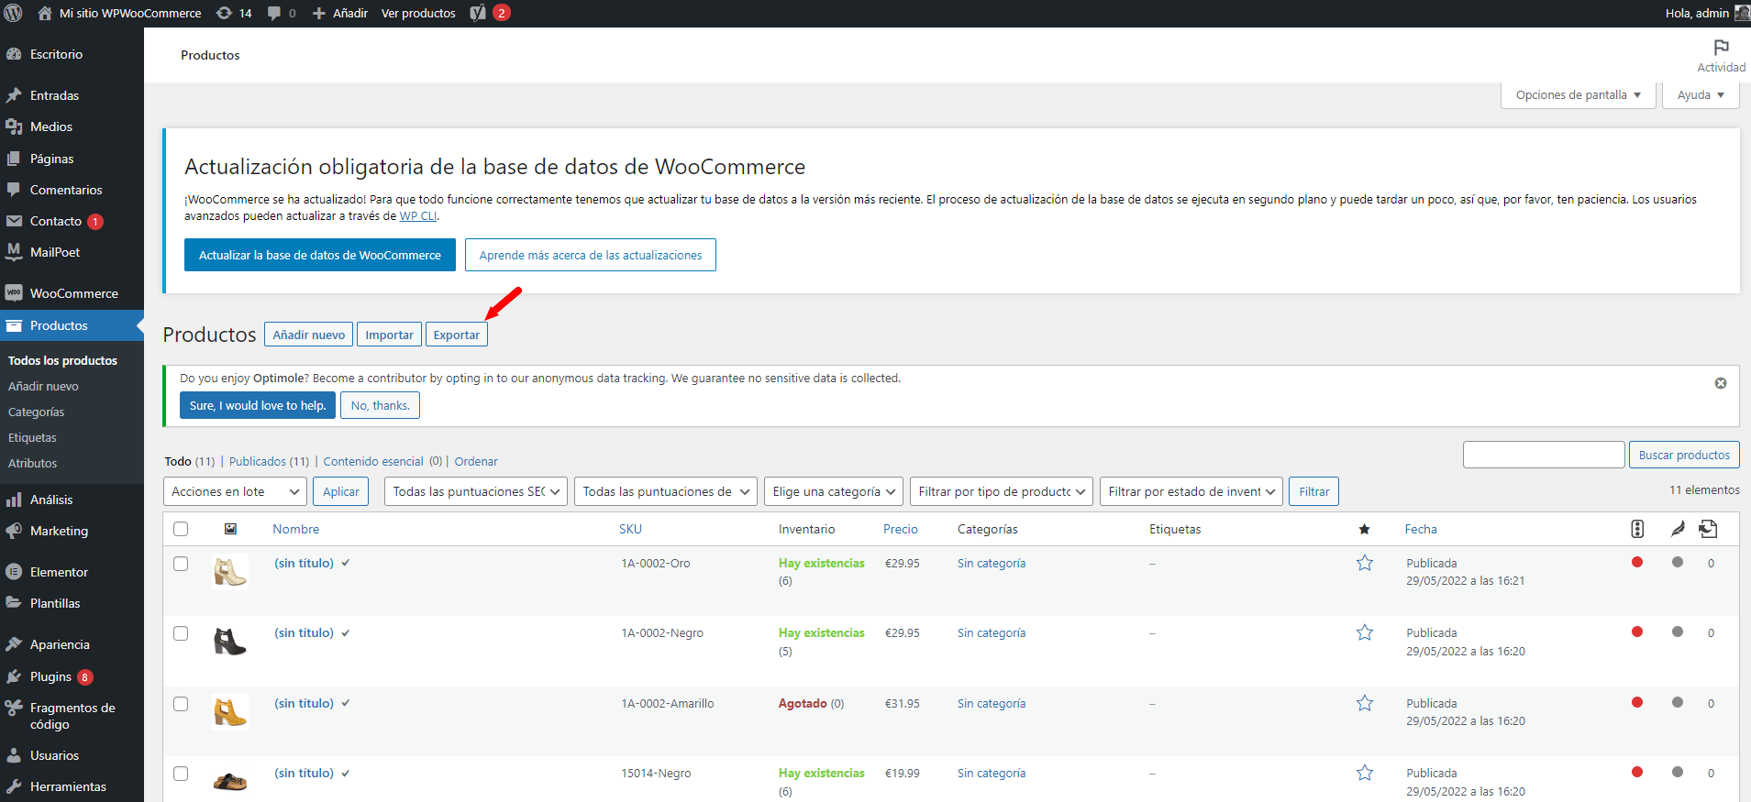Screen dimensions: 1751x802
Task: Toggle featured star for 15014-Negro product
Action: pos(1365,773)
